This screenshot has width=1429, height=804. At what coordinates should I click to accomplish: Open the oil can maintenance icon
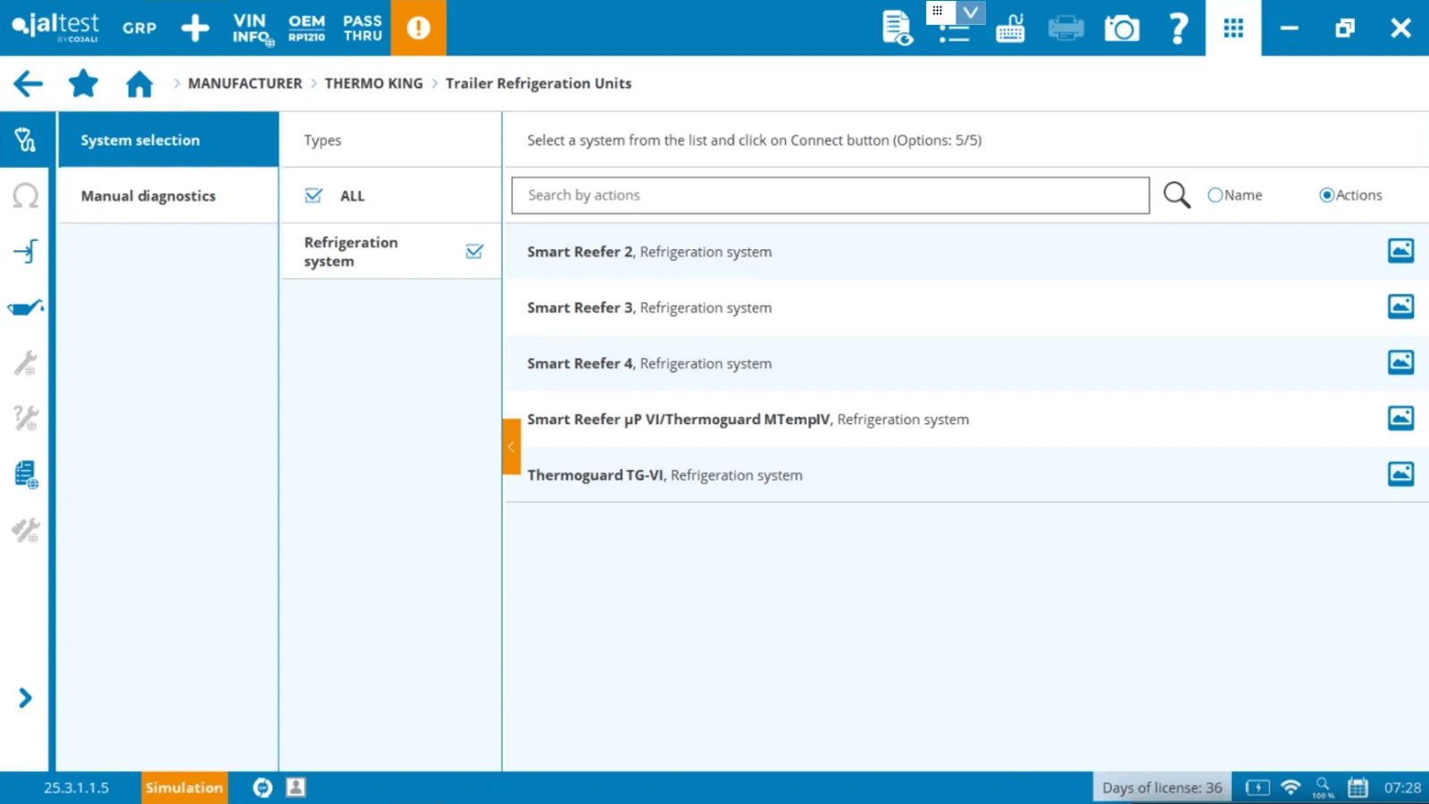point(25,307)
